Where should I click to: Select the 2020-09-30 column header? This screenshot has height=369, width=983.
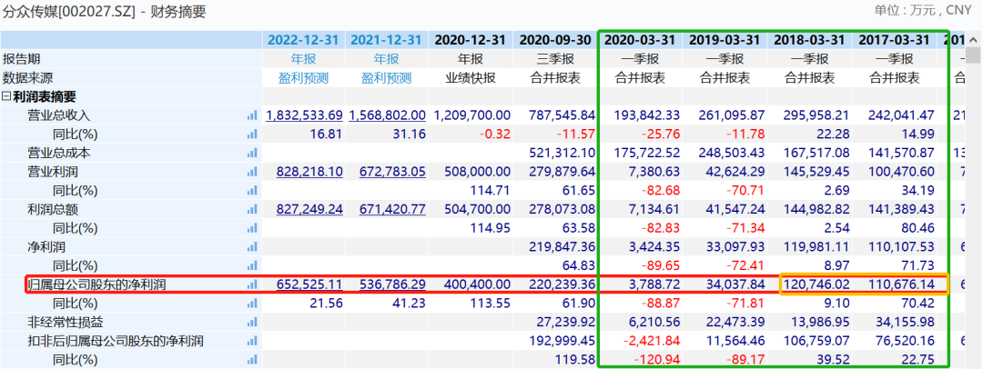pyautogui.click(x=555, y=40)
